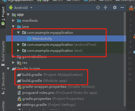This screenshot has width=135, height=111.
Task: Click the main package folder icon
Action: pyautogui.click(x=24, y=33)
